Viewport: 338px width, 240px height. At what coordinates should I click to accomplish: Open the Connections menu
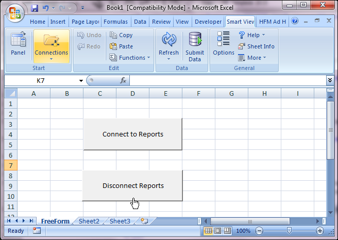click(52, 46)
